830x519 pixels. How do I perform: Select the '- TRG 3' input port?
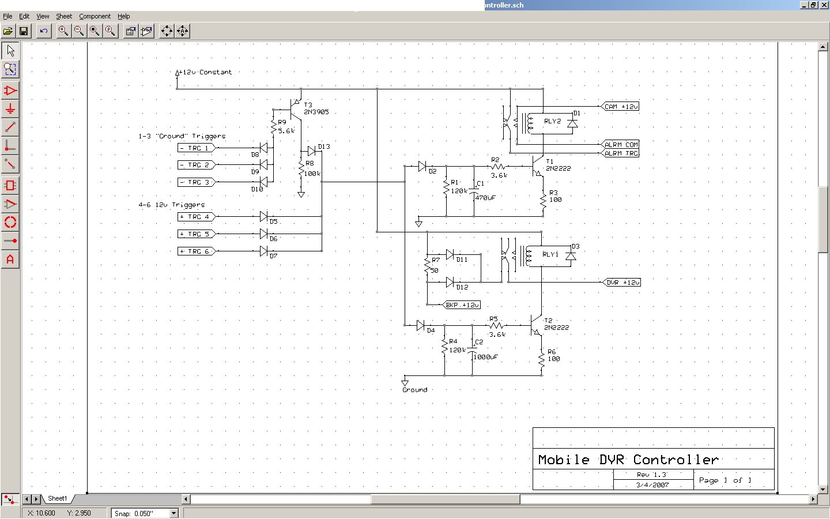[x=197, y=182]
